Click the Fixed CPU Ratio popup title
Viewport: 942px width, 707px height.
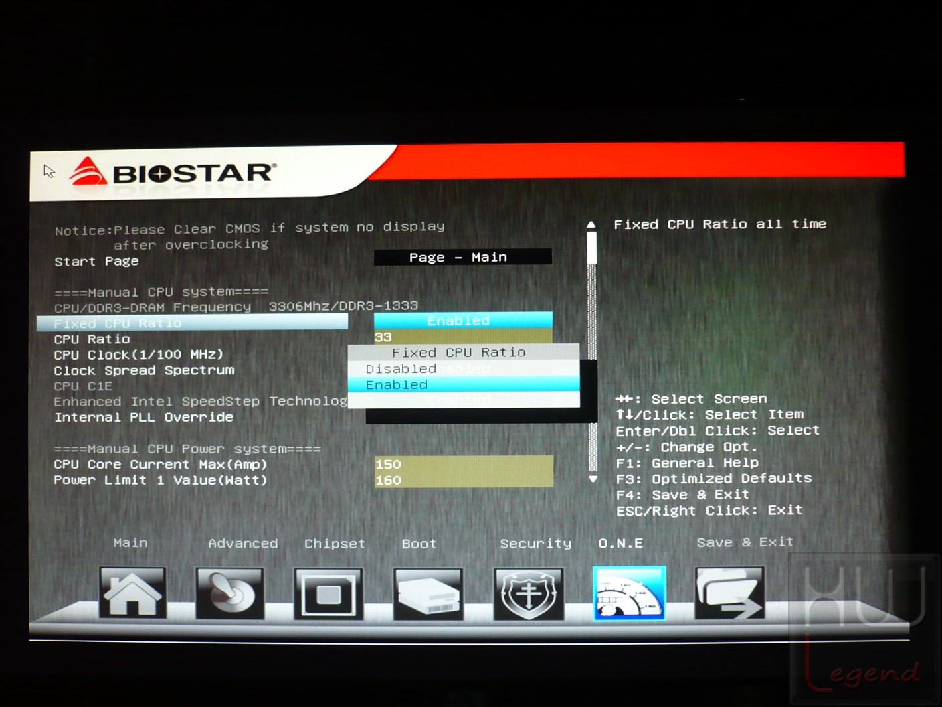click(x=459, y=352)
